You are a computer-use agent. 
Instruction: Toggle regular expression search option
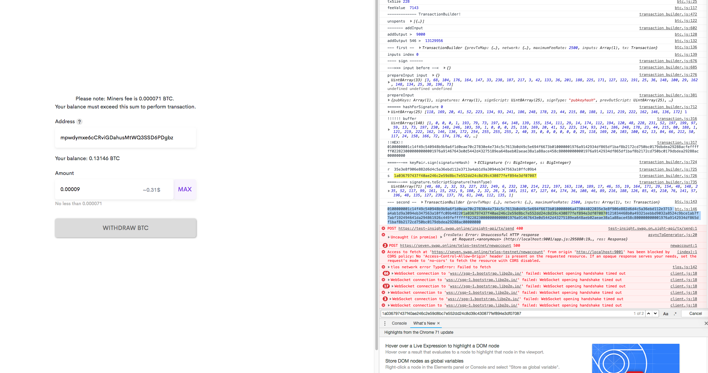tap(675, 314)
